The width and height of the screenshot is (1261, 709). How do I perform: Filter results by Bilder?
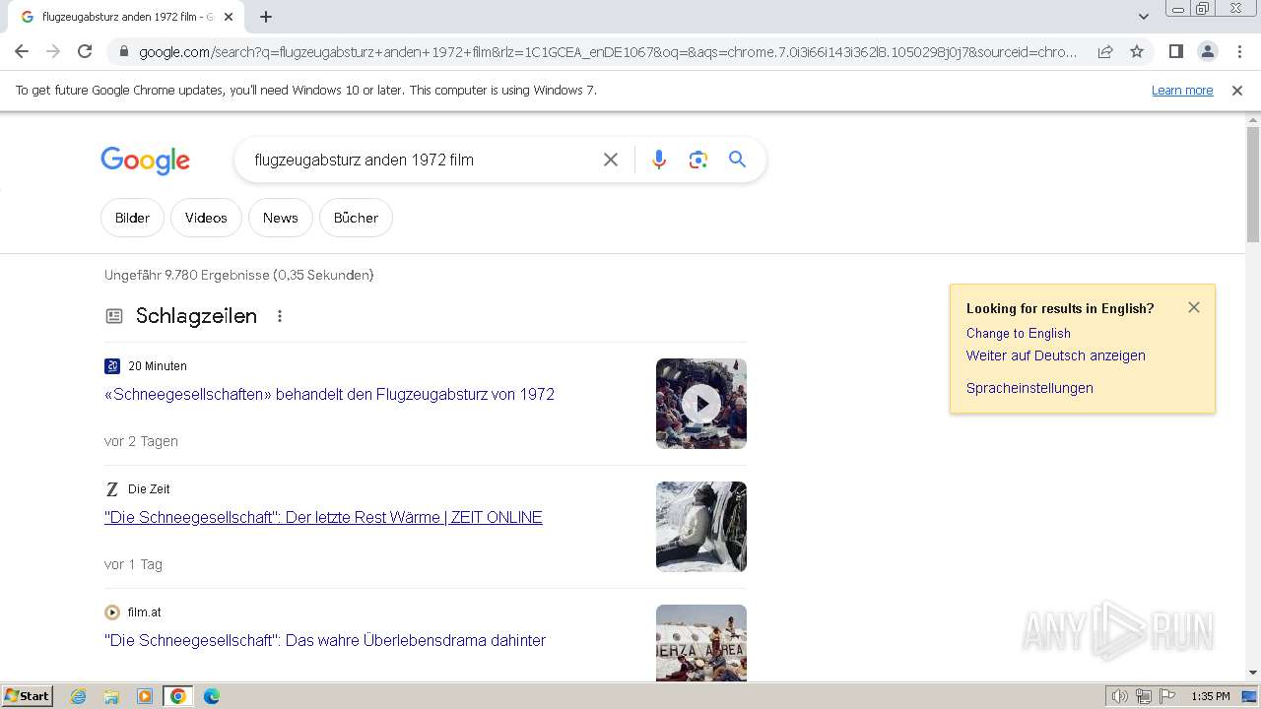132,218
